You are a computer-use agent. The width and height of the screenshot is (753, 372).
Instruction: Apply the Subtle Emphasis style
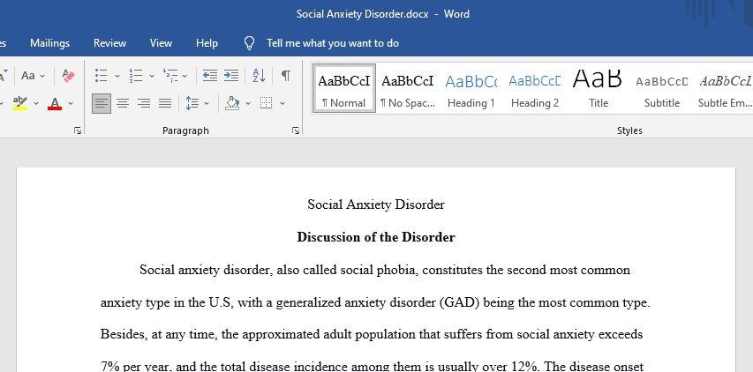click(725, 89)
